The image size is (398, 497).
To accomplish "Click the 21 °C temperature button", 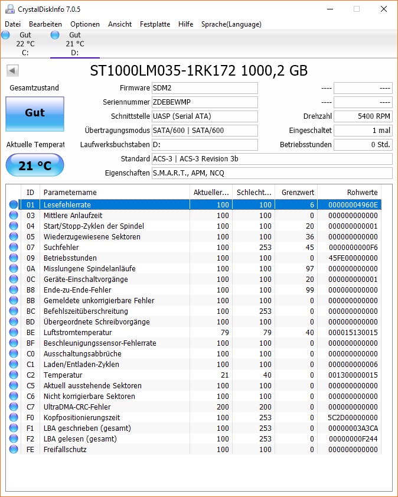I will 35,165.
